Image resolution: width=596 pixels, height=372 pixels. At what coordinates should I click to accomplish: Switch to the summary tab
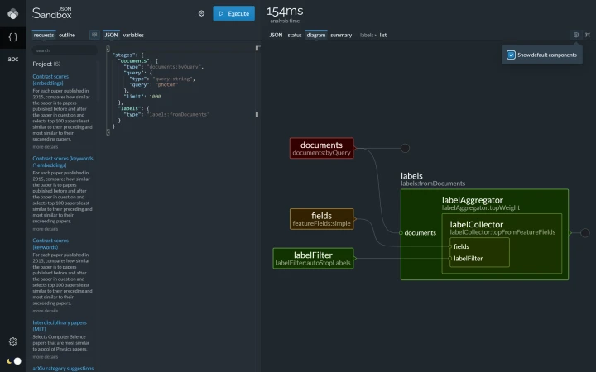tap(341, 35)
